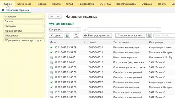Open the Контрагент filter type dropdown

tap(79, 29)
